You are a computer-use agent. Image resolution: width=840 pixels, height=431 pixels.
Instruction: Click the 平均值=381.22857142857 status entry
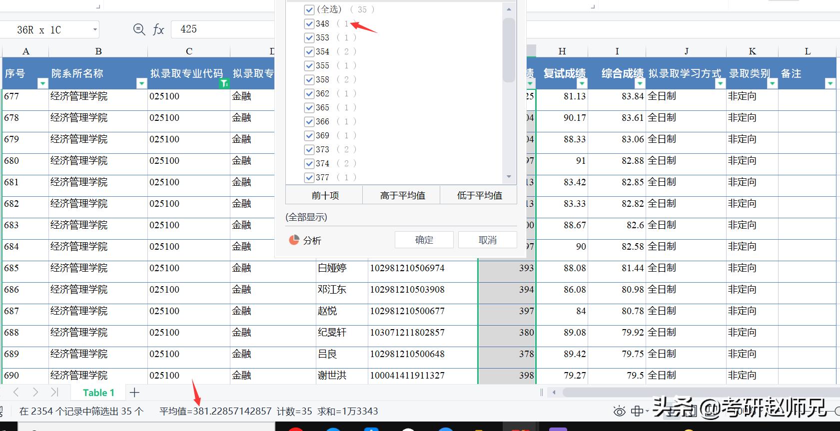[215, 412]
